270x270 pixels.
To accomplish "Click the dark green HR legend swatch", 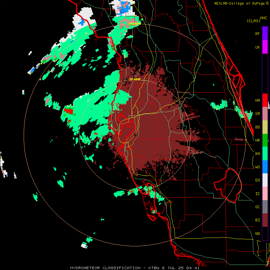I will (x=265, y=140).
